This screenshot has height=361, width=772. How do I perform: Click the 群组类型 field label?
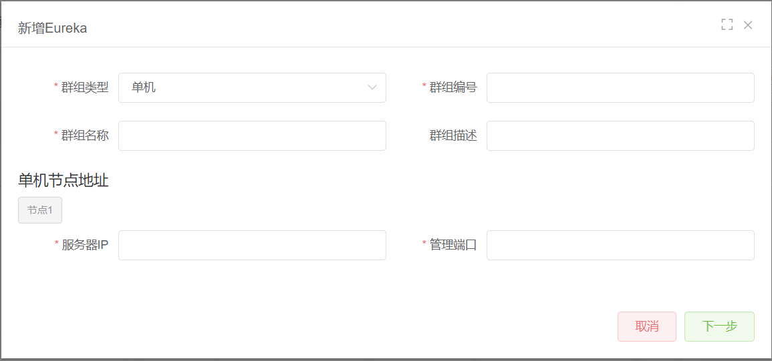point(85,88)
